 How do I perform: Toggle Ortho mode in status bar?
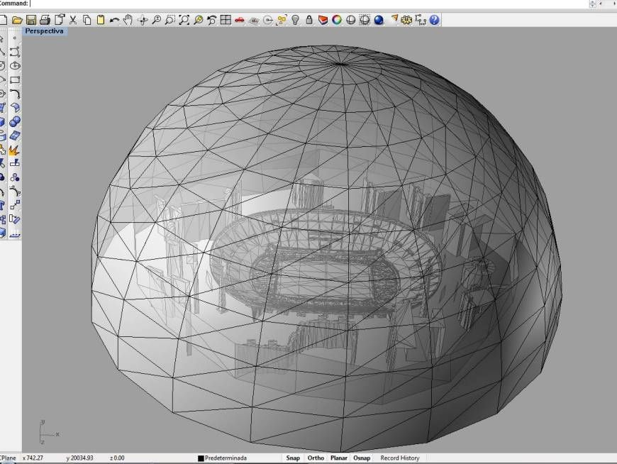pos(316,458)
